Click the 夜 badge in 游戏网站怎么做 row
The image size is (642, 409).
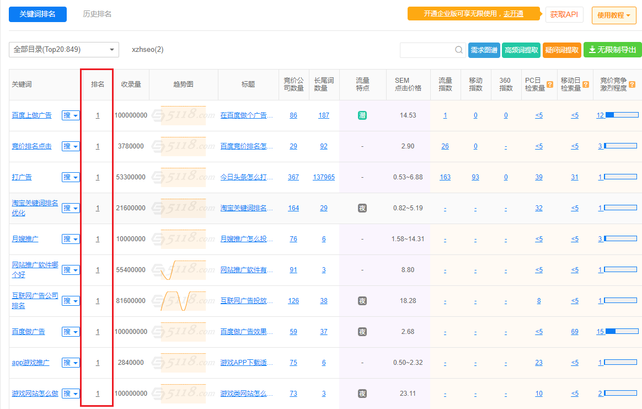click(x=362, y=394)
